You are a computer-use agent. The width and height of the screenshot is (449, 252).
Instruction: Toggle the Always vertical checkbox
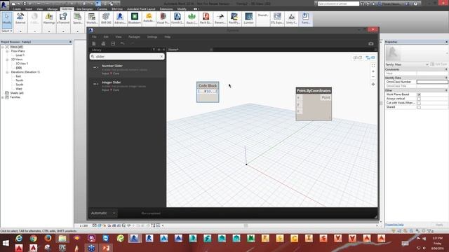point(419,99)
